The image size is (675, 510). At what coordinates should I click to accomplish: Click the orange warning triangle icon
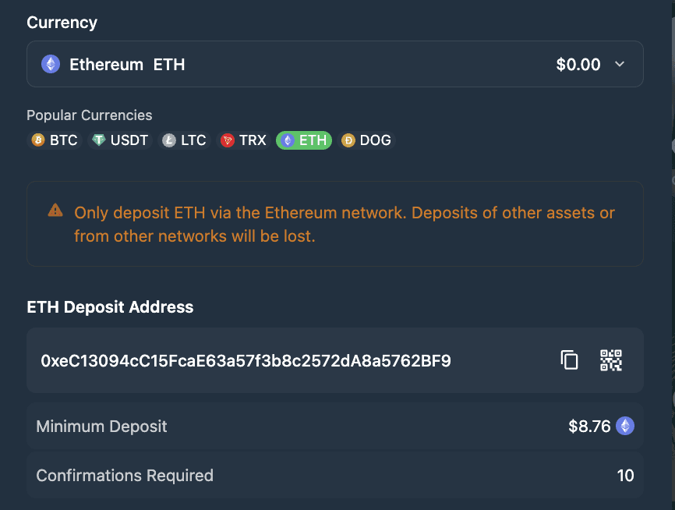click(55, 210)
